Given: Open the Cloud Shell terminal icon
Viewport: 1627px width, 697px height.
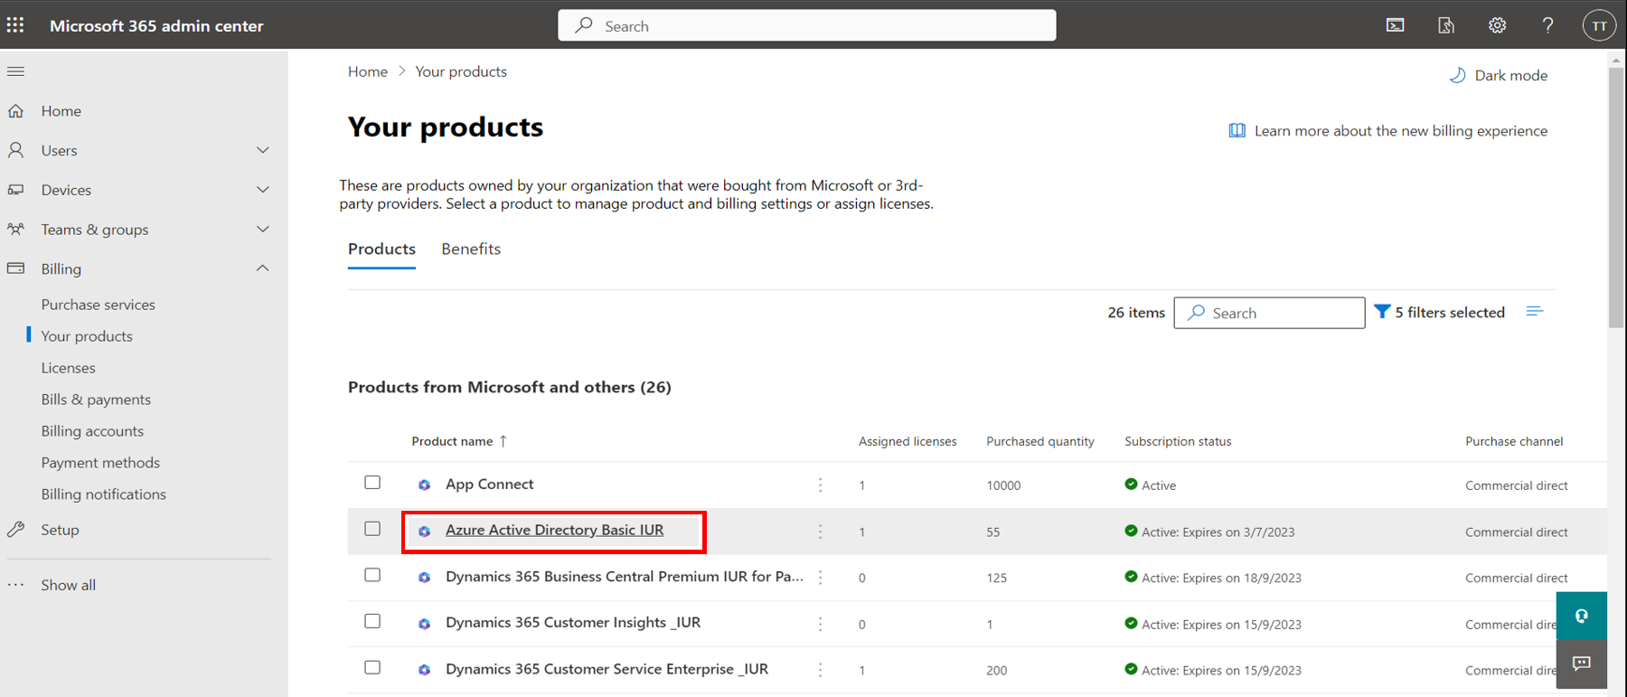Looking at the screenshot, I should click(x=1395, y=25).
